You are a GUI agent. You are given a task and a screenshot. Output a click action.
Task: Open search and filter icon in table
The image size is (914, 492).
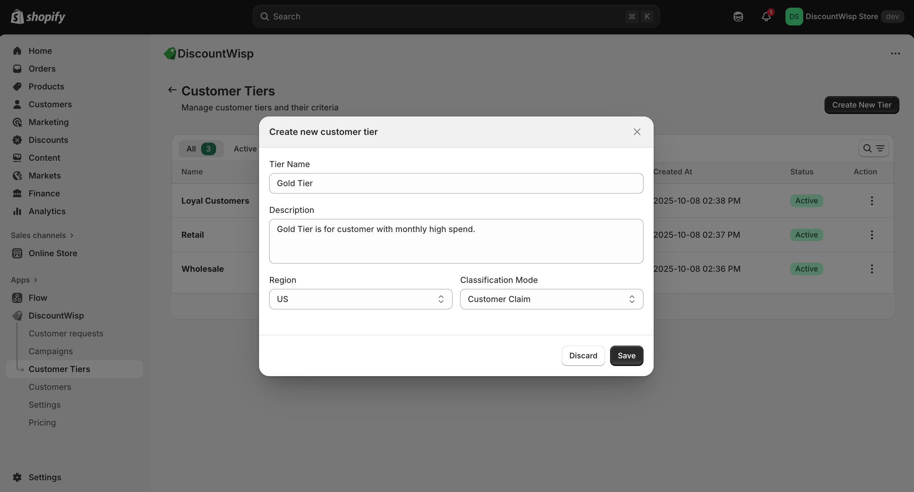[873, 149]
